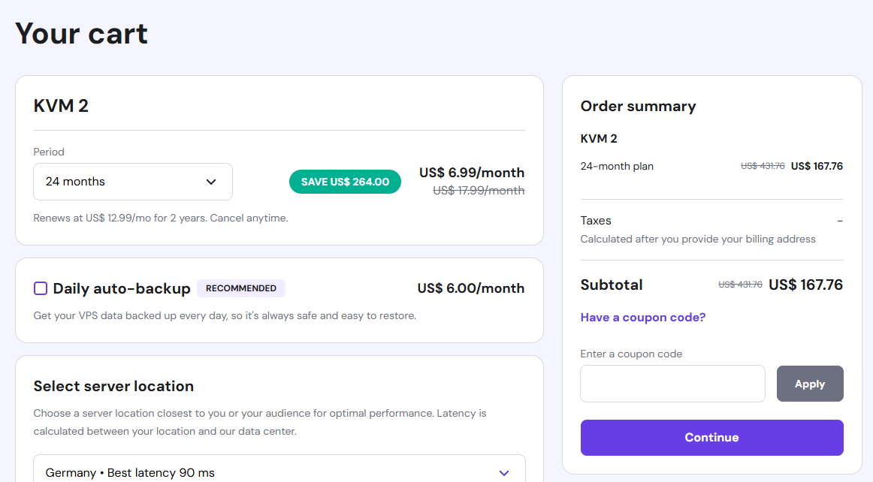Expand the Germany server location dropdown
Viewport: 873px width, 482px height.
278,472
